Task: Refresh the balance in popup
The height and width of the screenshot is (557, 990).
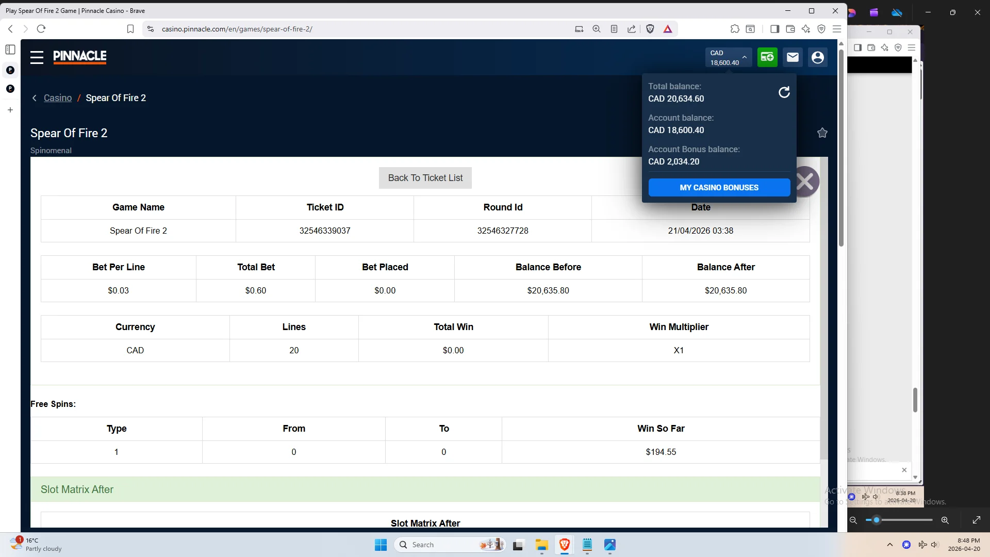Action: (x=784, y=92)
